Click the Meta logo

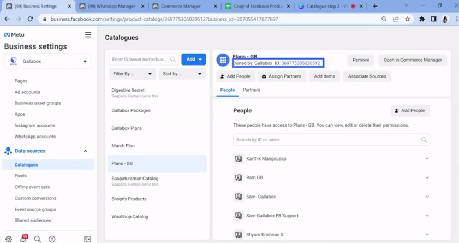click(14, 34)
